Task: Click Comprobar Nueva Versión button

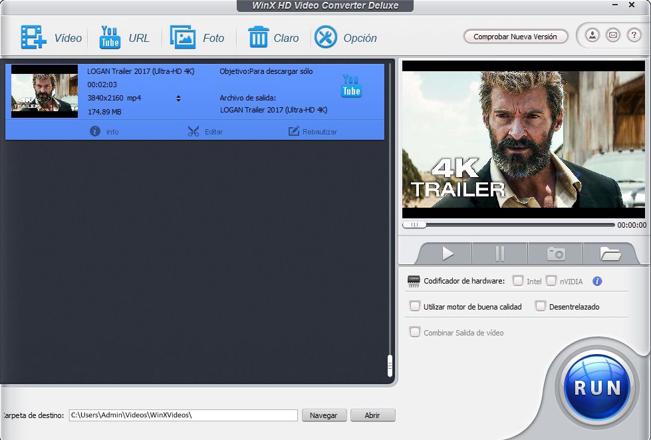Action: (x=515, y=37)
